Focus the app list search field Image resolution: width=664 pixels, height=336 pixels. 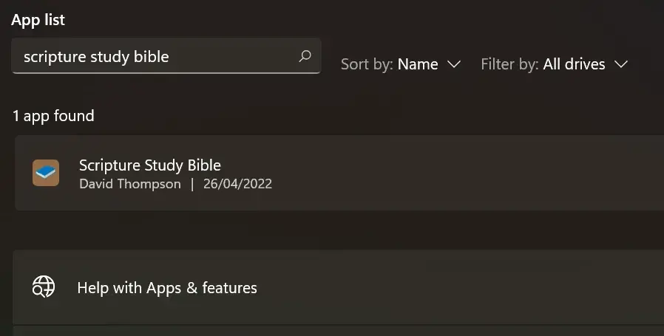coord(166,56)
